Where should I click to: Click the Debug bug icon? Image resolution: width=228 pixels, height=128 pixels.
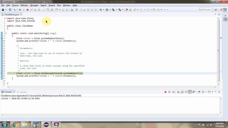(x=100, y=10)
